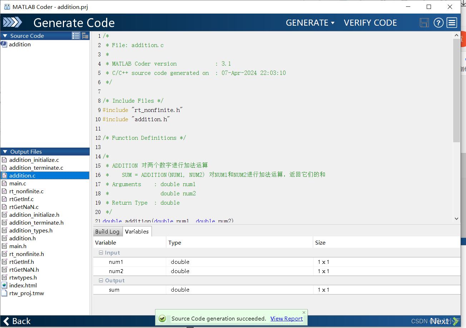Click line 9 include rt_nonfinite.h

(x=143, y=110)
